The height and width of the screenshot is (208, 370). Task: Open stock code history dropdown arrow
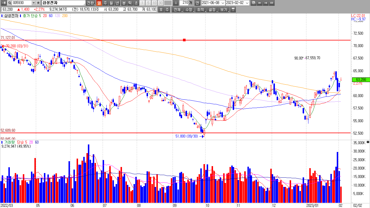click(x=33, y=3)
